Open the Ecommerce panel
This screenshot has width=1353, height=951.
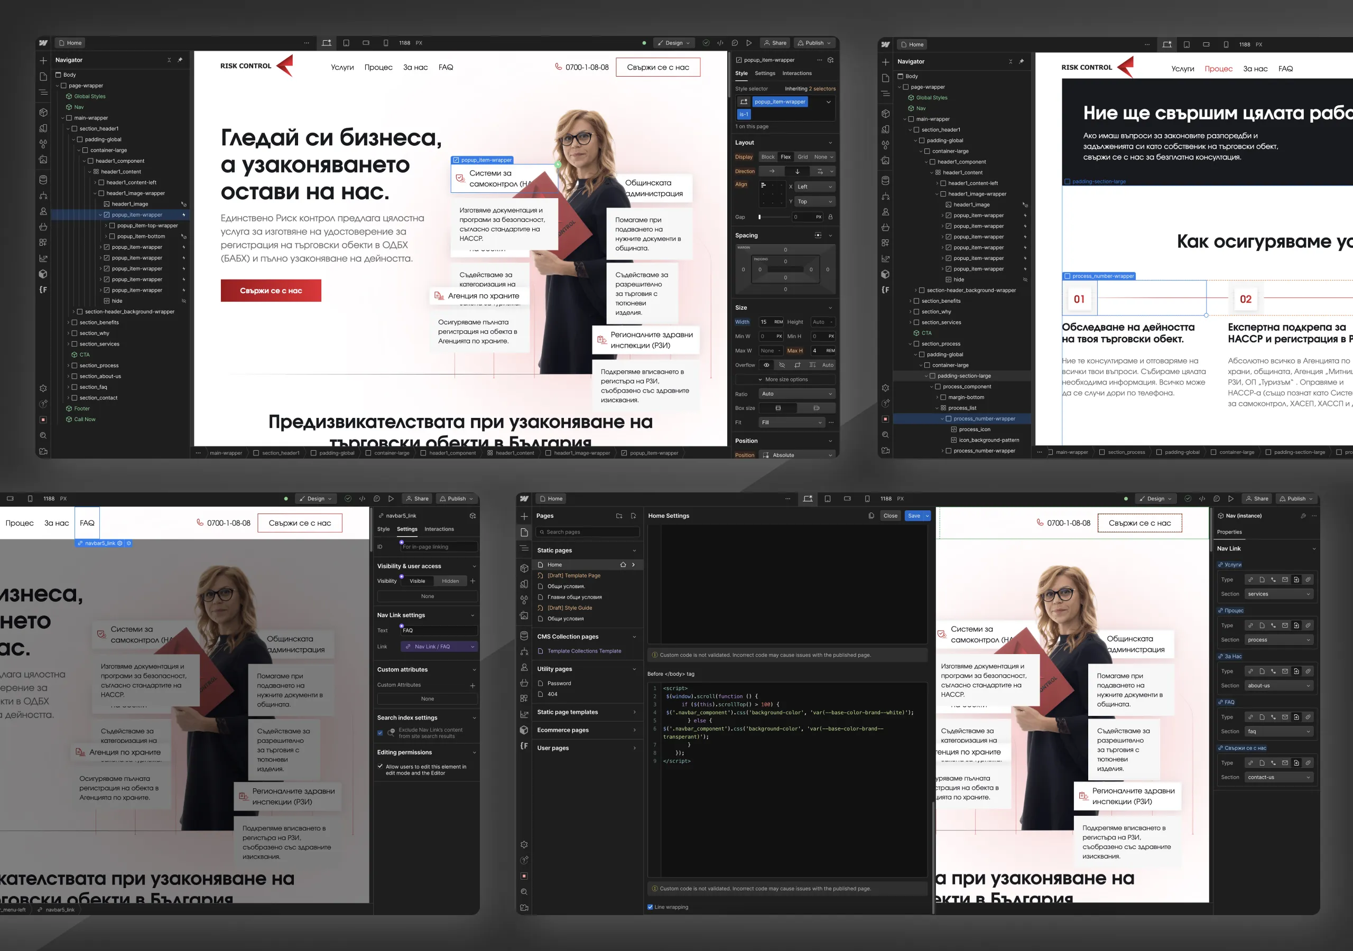point(43,227)
